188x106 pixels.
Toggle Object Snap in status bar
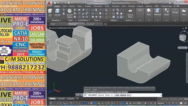[86, 103]
